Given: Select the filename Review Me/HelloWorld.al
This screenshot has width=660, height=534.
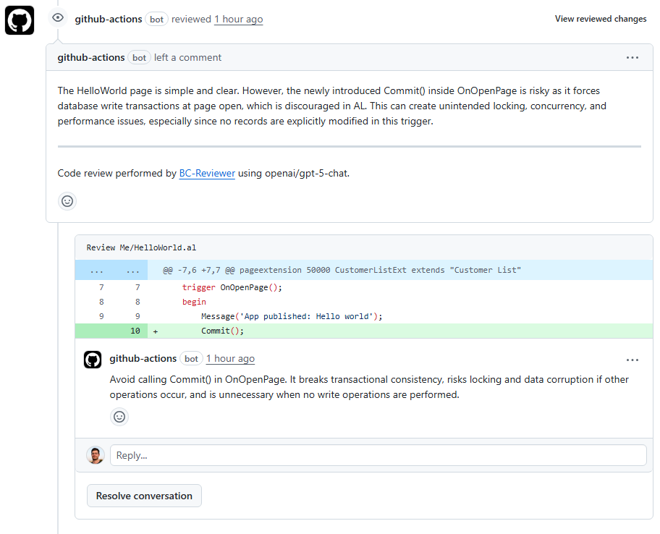Looking at the screenshot, I should tap(143, 247).
